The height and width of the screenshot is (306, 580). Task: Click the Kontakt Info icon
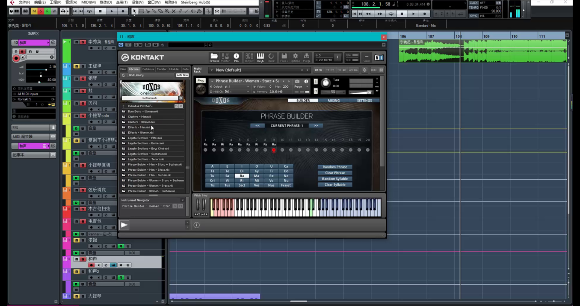point(236,57)
